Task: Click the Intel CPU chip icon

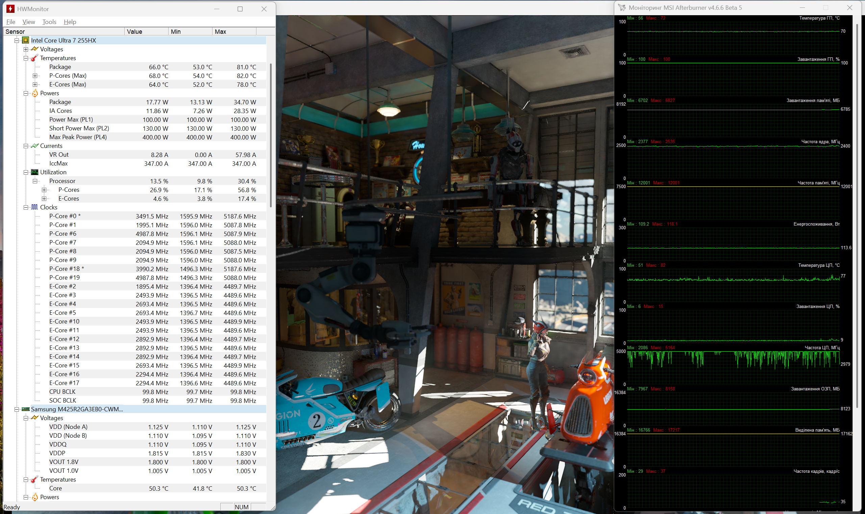Action: click(x=26, y=41)
